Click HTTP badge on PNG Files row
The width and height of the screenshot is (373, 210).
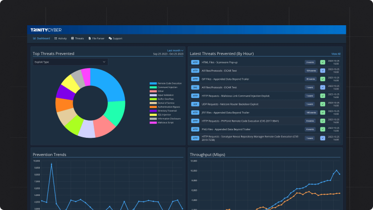[x=195, y=129]
